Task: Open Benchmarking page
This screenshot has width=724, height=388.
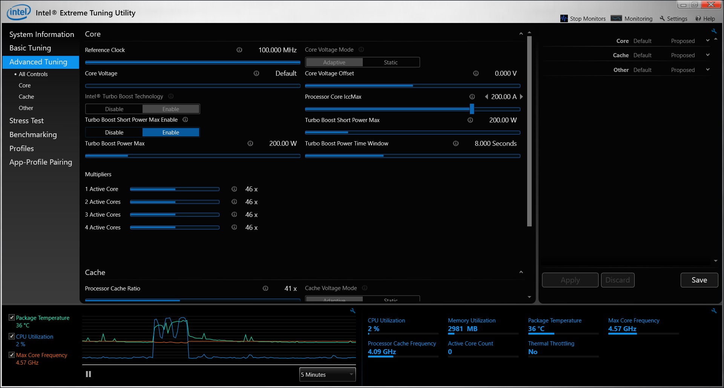Action: point(33,134)
